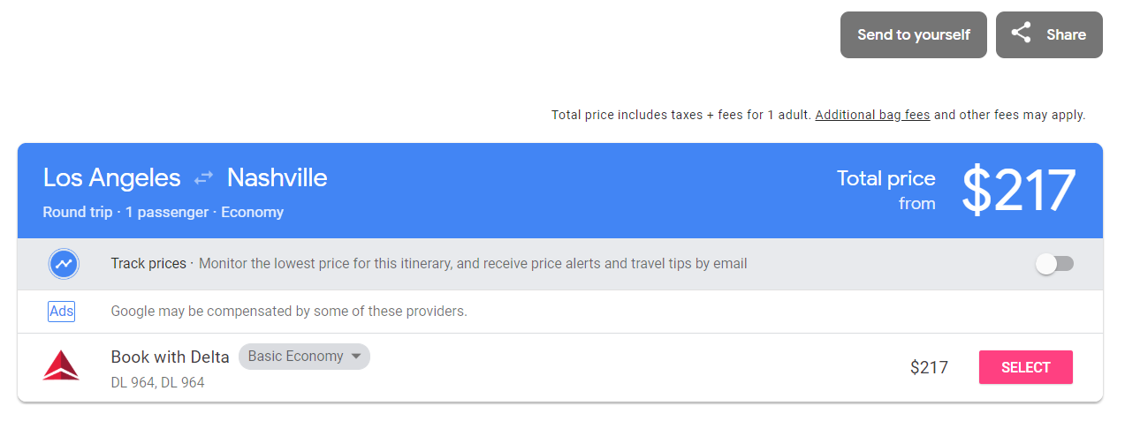Enable the Track prices toggle
This screenshot has height=421, width=1125.
click(x=1054, y=264)
